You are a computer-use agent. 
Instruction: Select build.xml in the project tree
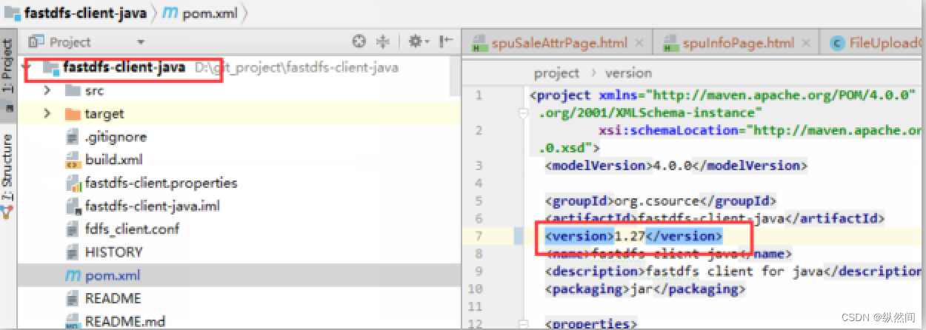[x=113, y=159]
